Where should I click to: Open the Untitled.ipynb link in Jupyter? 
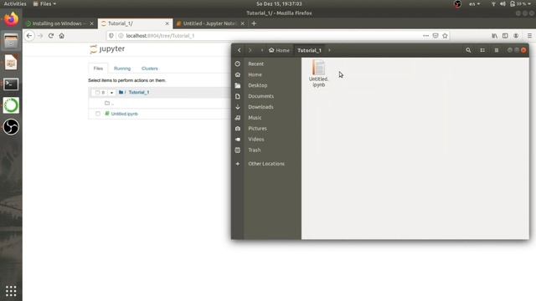125,114
